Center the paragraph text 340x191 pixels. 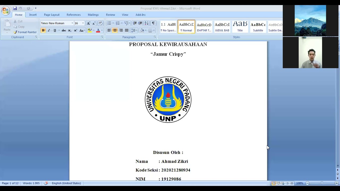[115, 31]
